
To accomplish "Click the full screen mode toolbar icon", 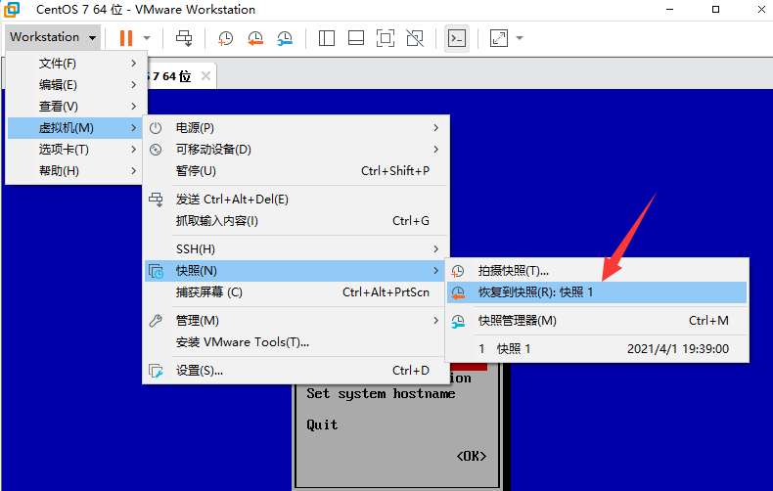I will 385,38.
